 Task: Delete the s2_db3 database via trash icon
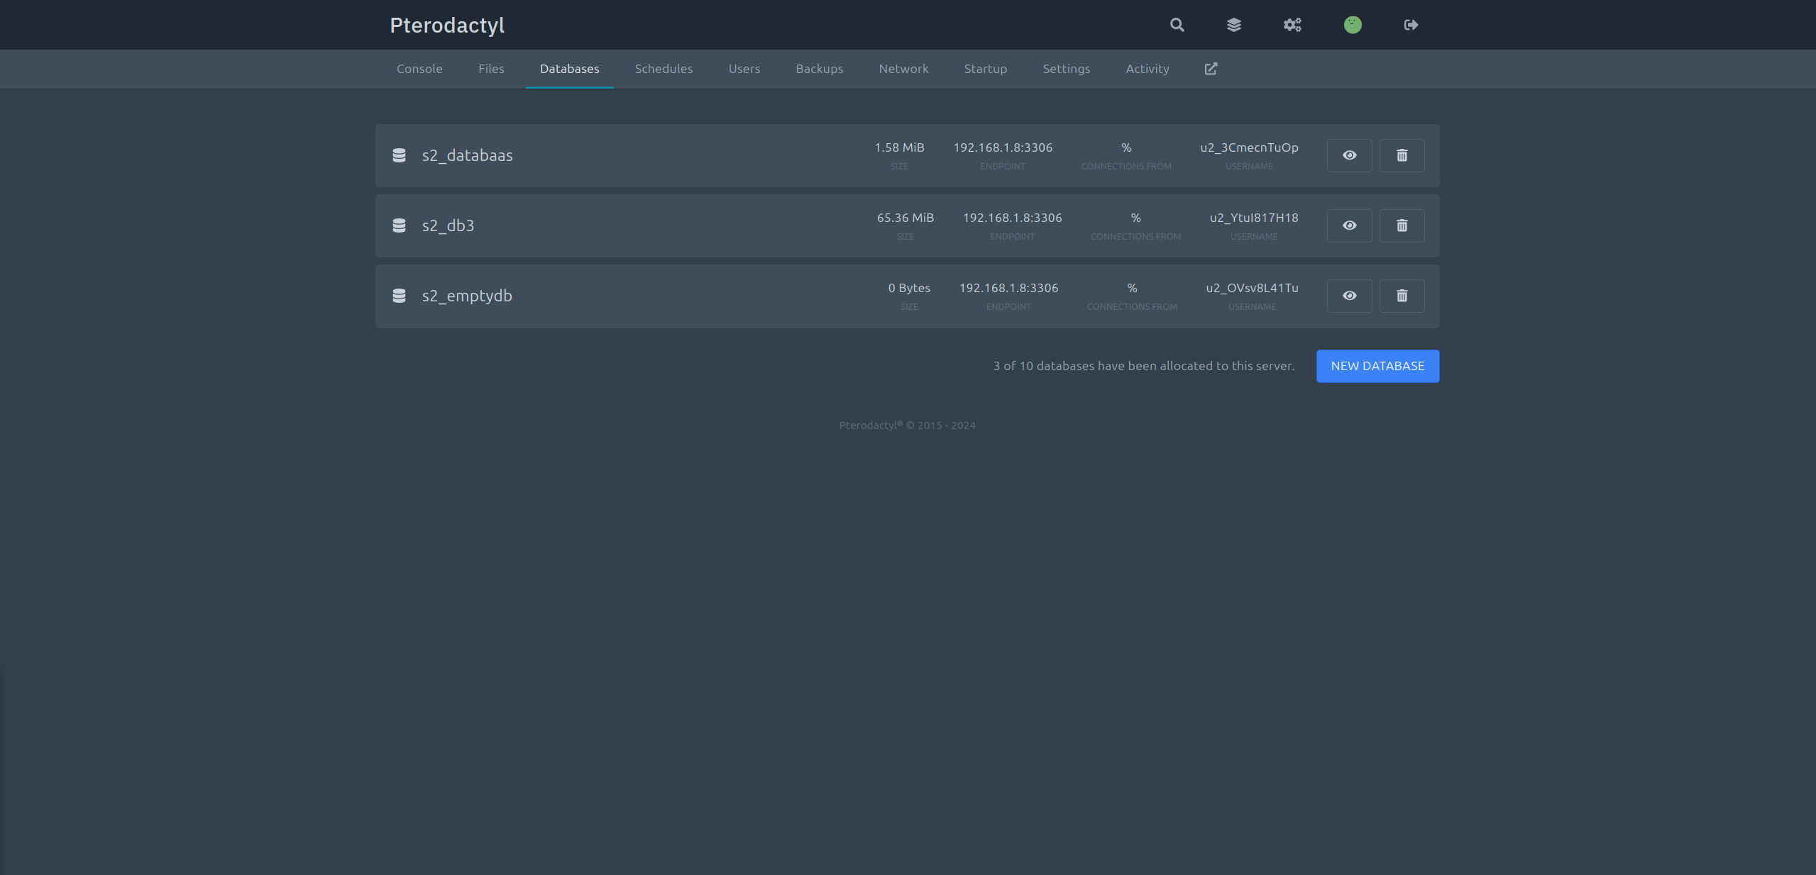click(1402, 225)
